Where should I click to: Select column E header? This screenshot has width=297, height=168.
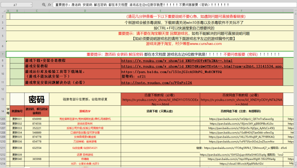point(160,11)
